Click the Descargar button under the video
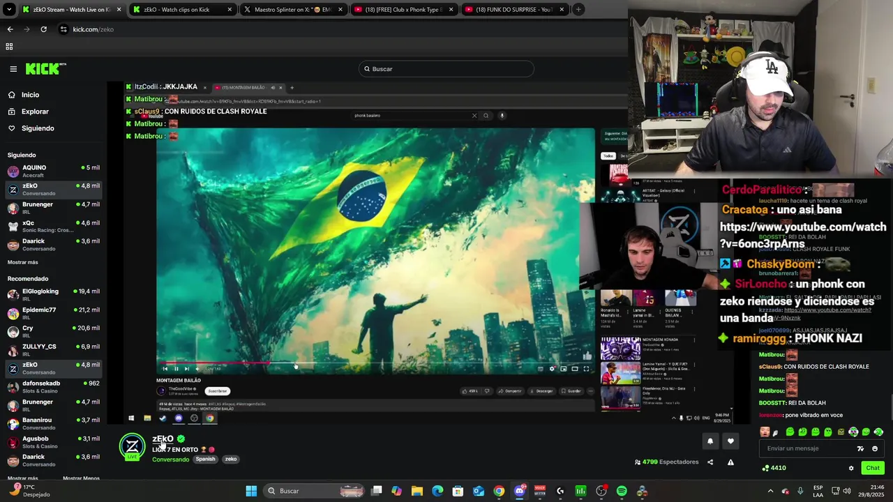 541,391
